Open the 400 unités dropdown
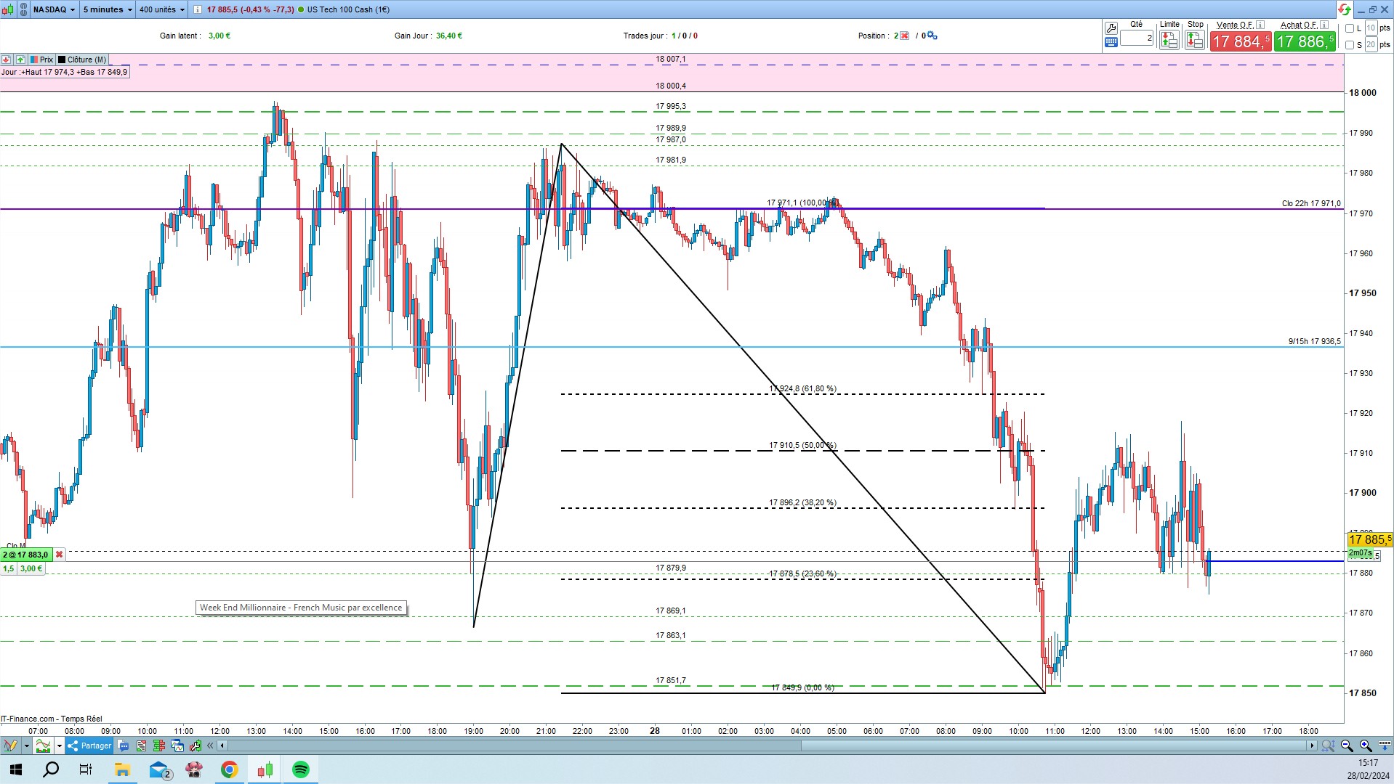 162,9
